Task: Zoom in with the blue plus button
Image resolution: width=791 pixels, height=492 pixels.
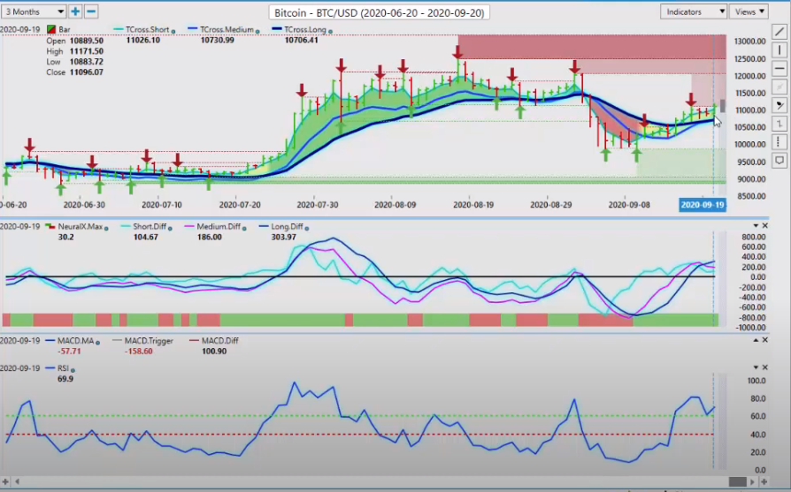Action: [75, 11]
